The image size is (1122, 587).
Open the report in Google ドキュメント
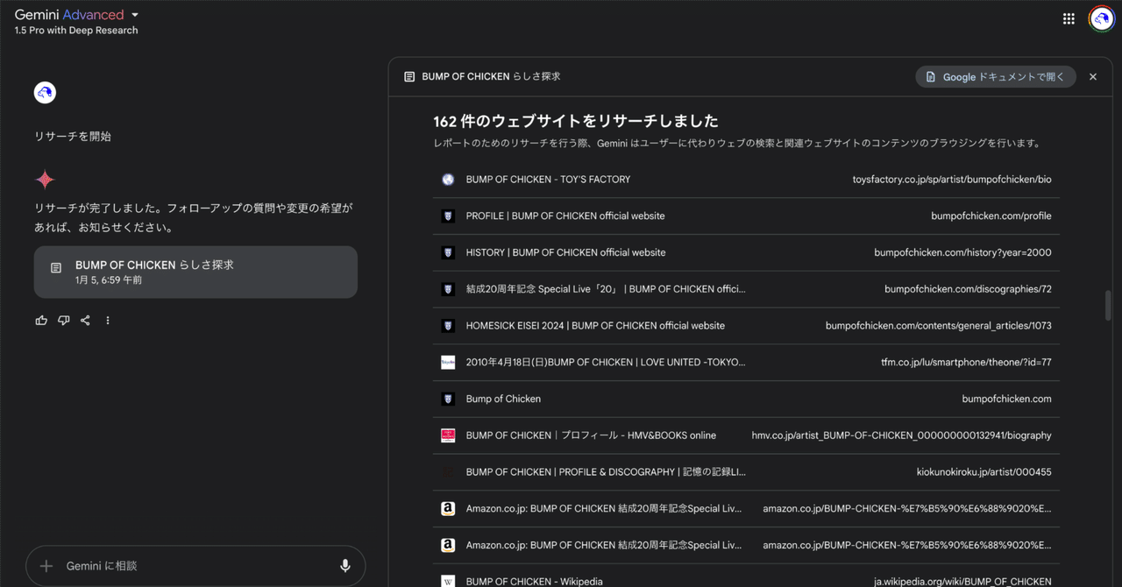tap(995, 76)
